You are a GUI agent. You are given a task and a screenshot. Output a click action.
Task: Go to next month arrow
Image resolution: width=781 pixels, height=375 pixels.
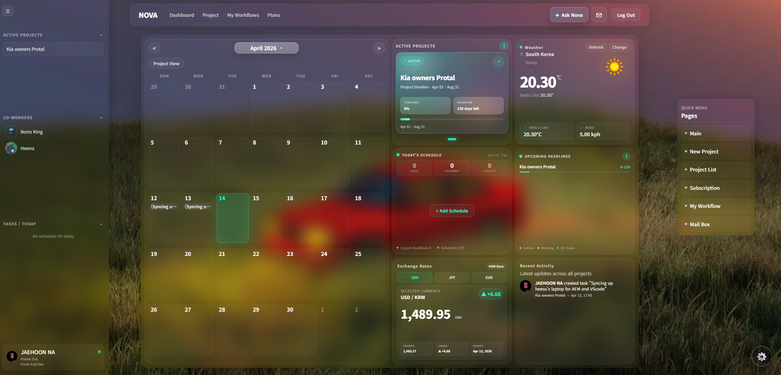tap(379, 48)
